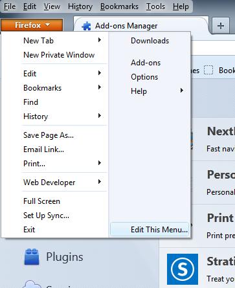The image size is (235, 288).
Task: Open the Help menu in menu bar
Action: click(181, 6)
